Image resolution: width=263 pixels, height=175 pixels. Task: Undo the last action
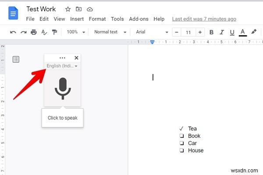[x=13, y=32]
